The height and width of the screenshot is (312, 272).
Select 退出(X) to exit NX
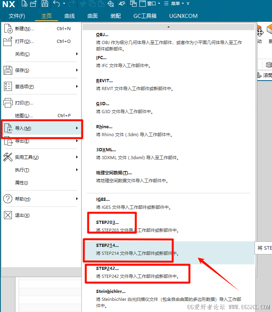(x=41, y=215)
